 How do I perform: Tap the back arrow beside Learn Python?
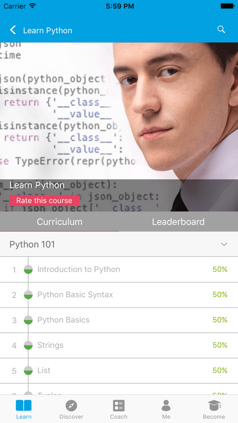point(12,30)
